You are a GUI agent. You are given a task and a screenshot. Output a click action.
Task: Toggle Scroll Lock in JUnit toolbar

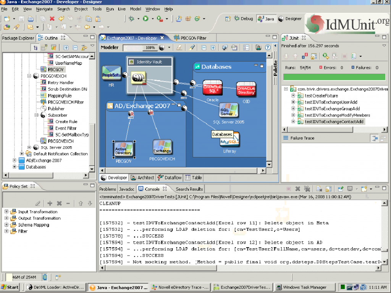point(314,56)
